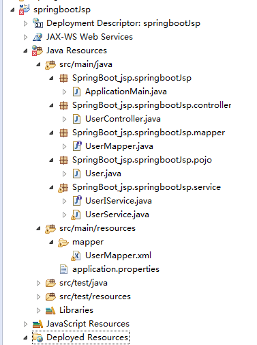This screenshot has width=257, height=345.
Task: Click the User.java file icon
Action: (76, 174)
